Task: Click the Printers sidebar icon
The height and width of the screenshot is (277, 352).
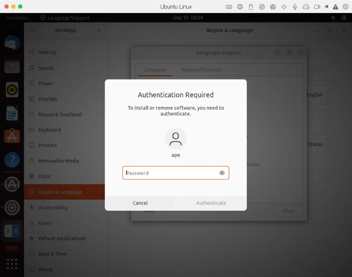Action: (32, 145)
